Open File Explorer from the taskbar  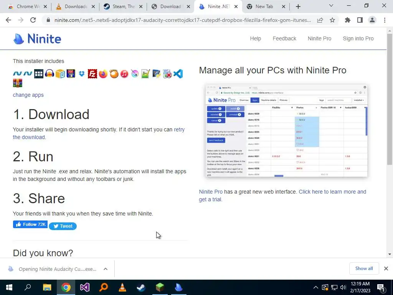tap(47, 287)
